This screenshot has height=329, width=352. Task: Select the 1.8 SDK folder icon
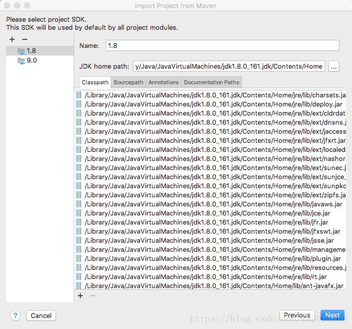21,51
